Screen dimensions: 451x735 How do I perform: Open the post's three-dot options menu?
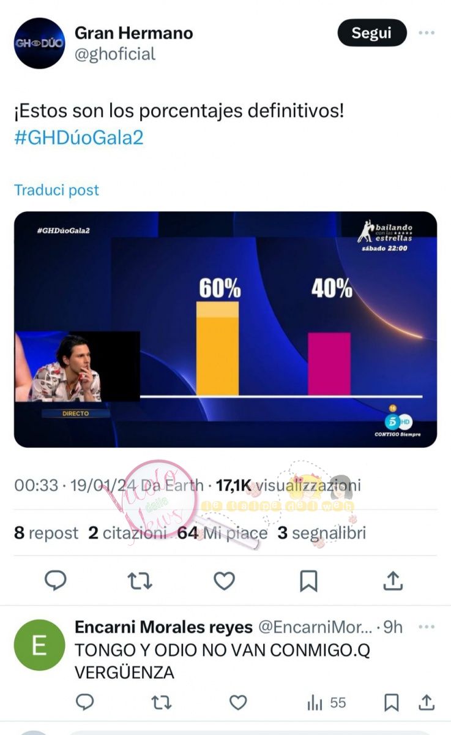click(x=427, y=33)
